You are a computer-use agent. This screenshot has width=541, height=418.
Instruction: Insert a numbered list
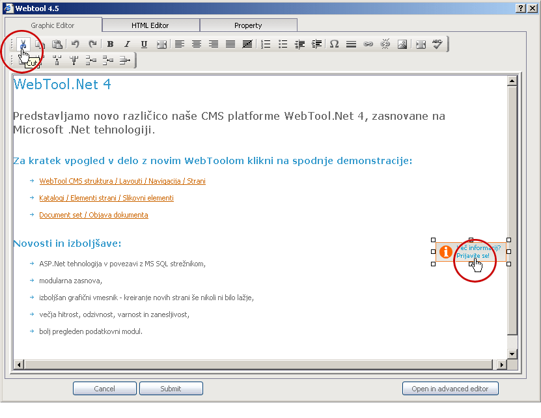pos(266,44)
